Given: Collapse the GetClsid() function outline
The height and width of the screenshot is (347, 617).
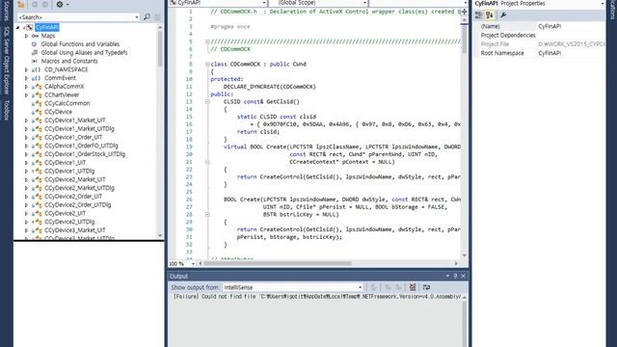Looking at the screenshot, I should [207, 102].
